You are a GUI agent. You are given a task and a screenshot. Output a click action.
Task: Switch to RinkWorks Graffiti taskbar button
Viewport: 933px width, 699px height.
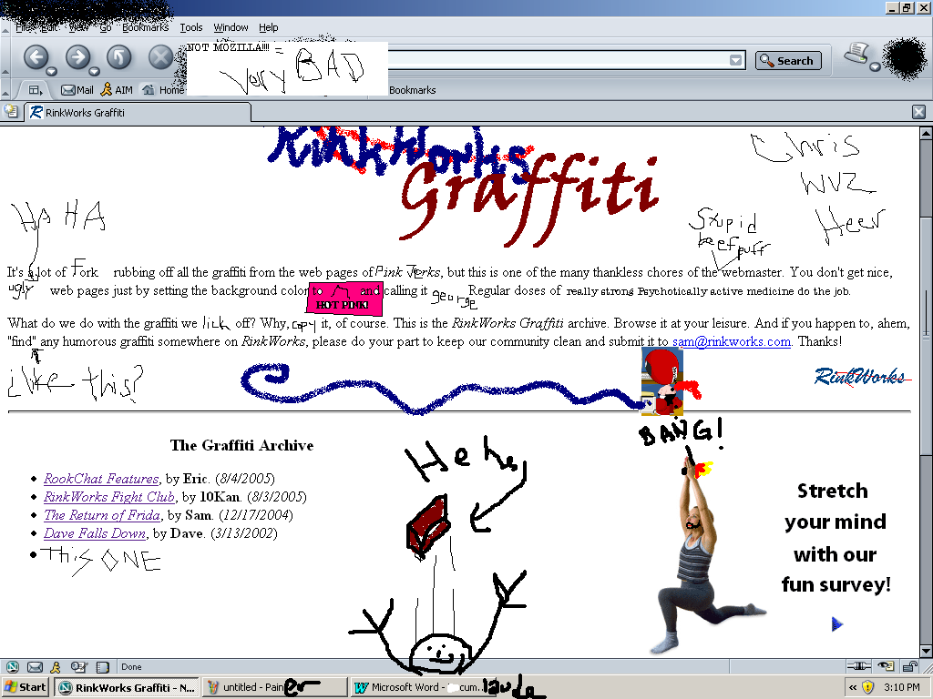128,688
